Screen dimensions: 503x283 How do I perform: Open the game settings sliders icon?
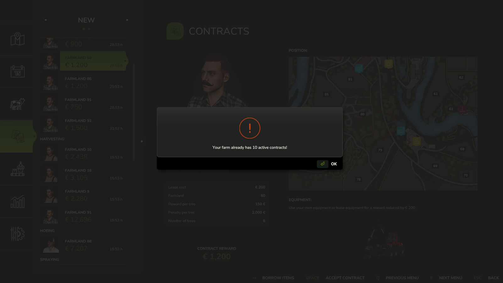pos(18,234)
